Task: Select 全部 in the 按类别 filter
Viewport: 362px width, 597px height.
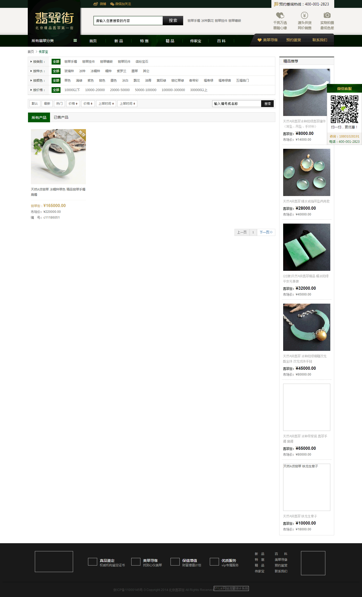Action: pos(56,62)
